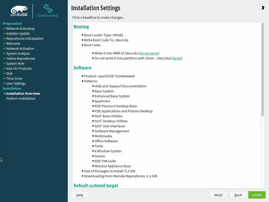Open the Booting settings headline
The image size is (269, 202).
tap(81, 27)
